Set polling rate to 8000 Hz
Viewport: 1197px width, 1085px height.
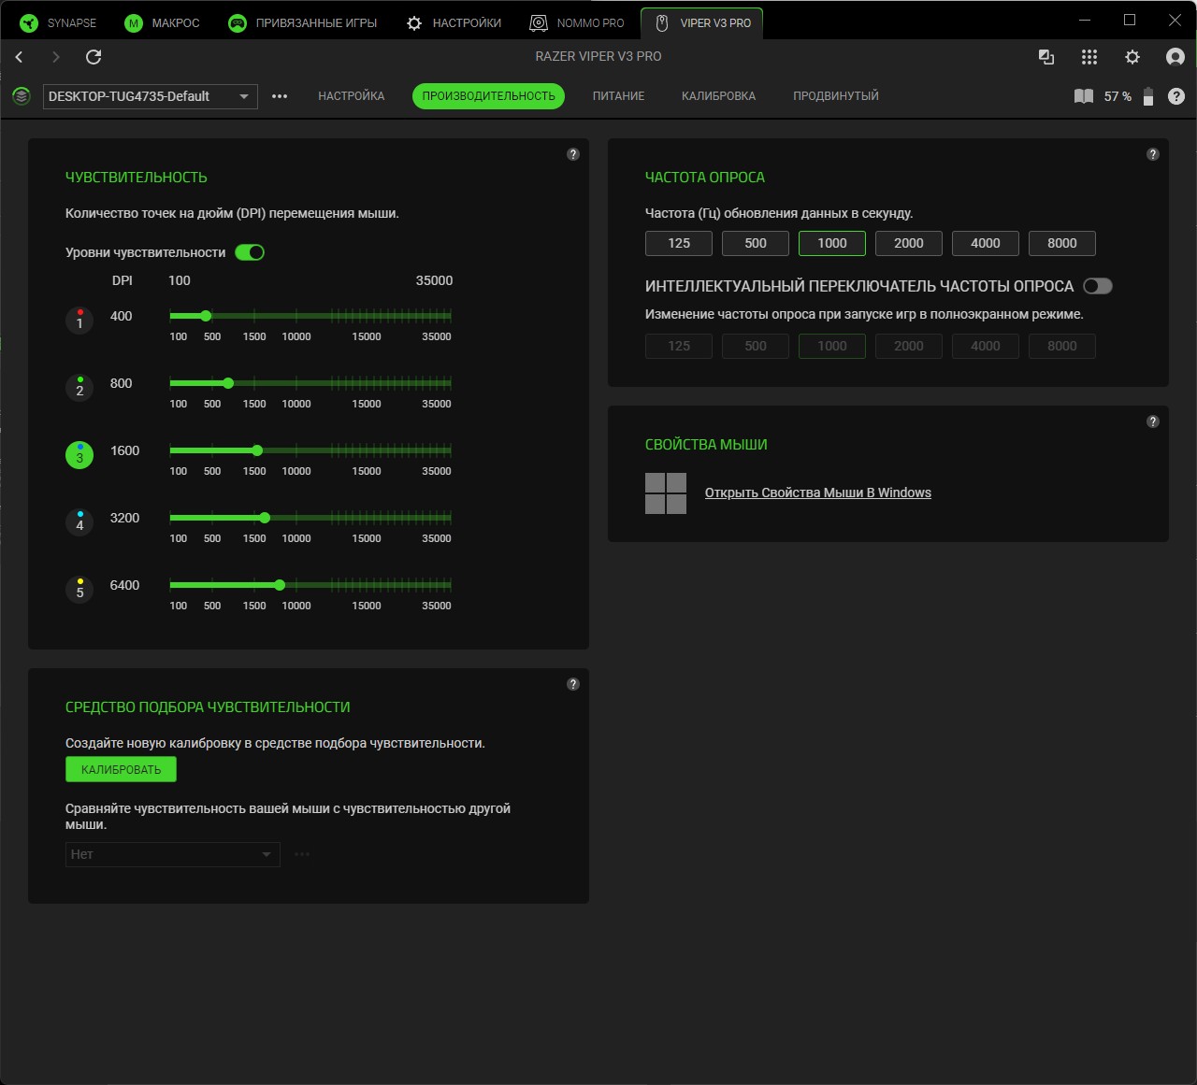point(1062,243)
